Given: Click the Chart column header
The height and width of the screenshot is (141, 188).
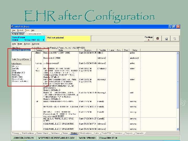Looking at the screenshot, I should point(126,50).
